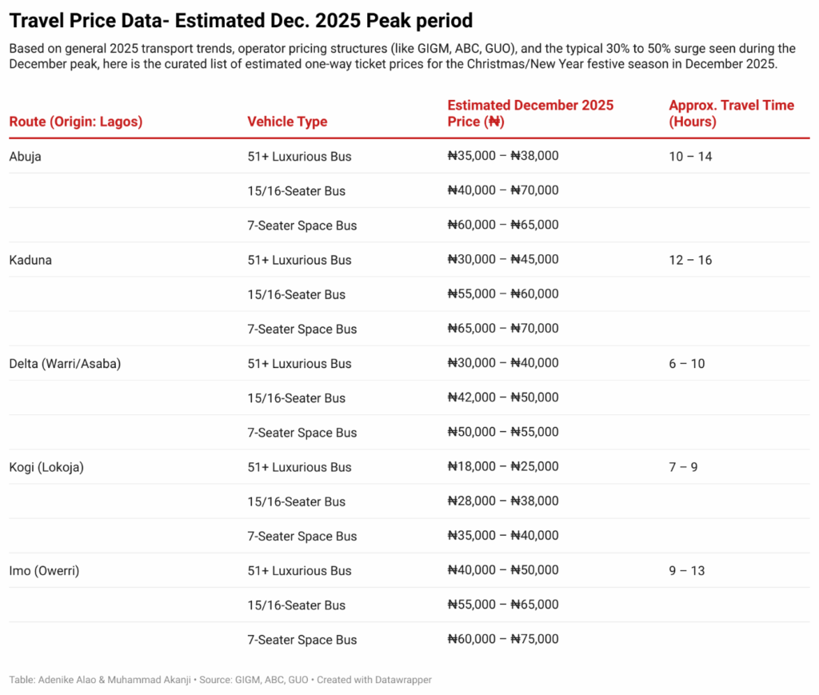Click the ₦18,000 – ₦25,000 price cell
Screen dimensions: 819x695
coord(503,466)
